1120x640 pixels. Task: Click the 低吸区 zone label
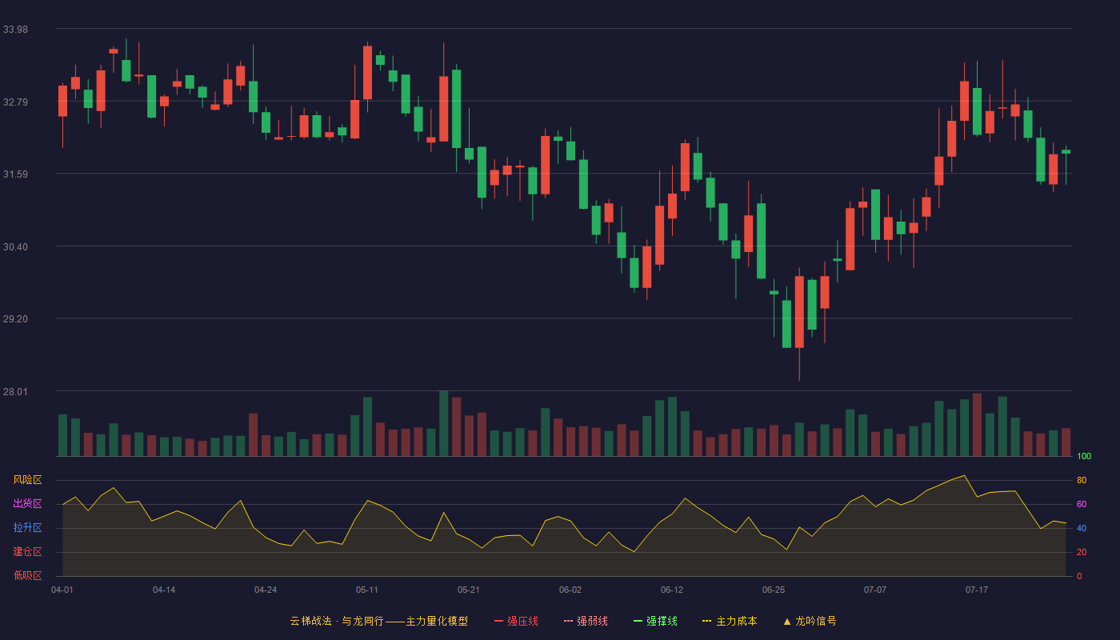coord(27,575)
